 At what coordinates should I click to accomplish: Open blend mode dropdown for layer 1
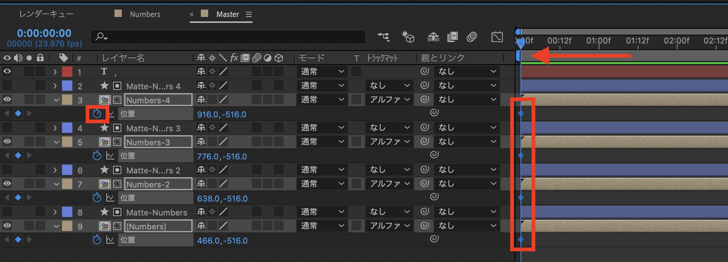(322, 72)
